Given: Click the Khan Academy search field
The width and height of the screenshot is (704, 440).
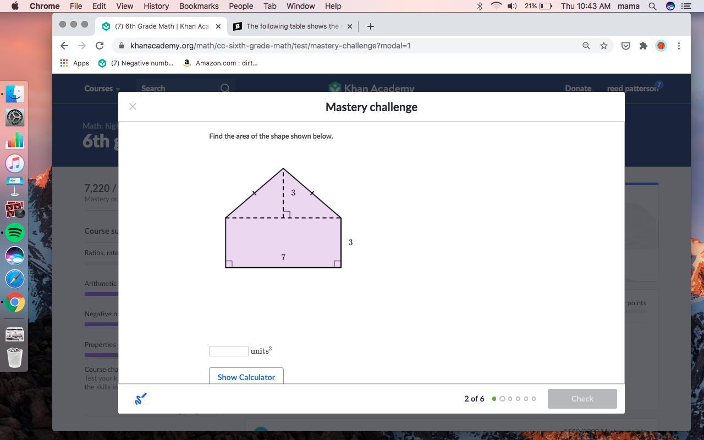Looking at the screenshot, I should (x=186, y=88).
